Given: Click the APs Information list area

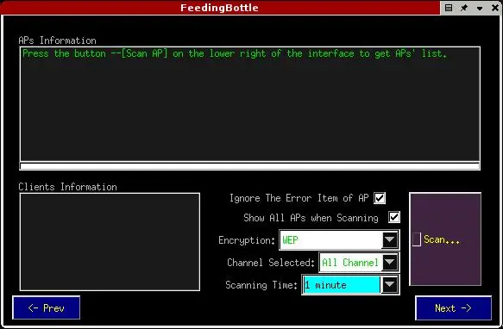Looking at the screenshot, I should click(250, 104).
